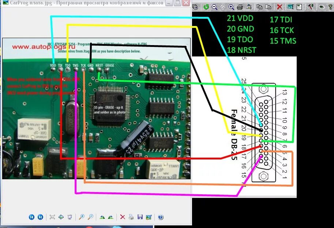Rotate the image counterclockwise
The height and width of the screenshot is (228, 334).
111,217
